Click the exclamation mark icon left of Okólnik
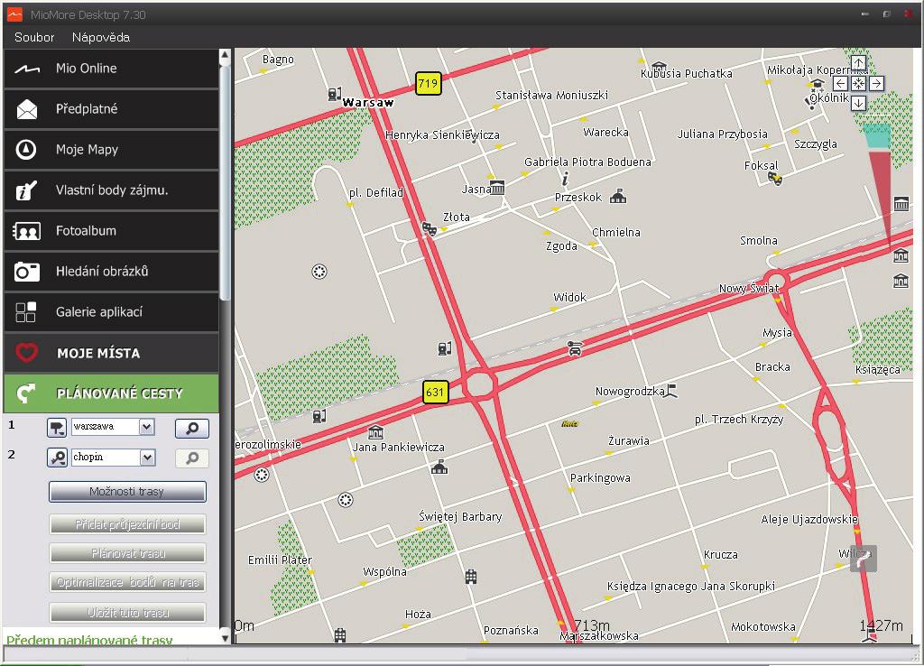The height and width of the screenshot is (666, 924). pyautogui.click(x=808, y=103)
